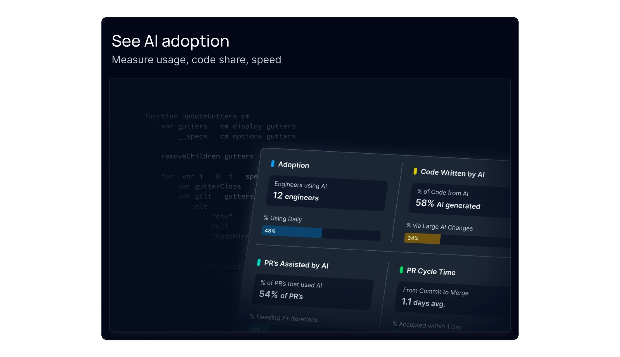
Task: Click the See AI adoption heading link
Action: [170, 41]
